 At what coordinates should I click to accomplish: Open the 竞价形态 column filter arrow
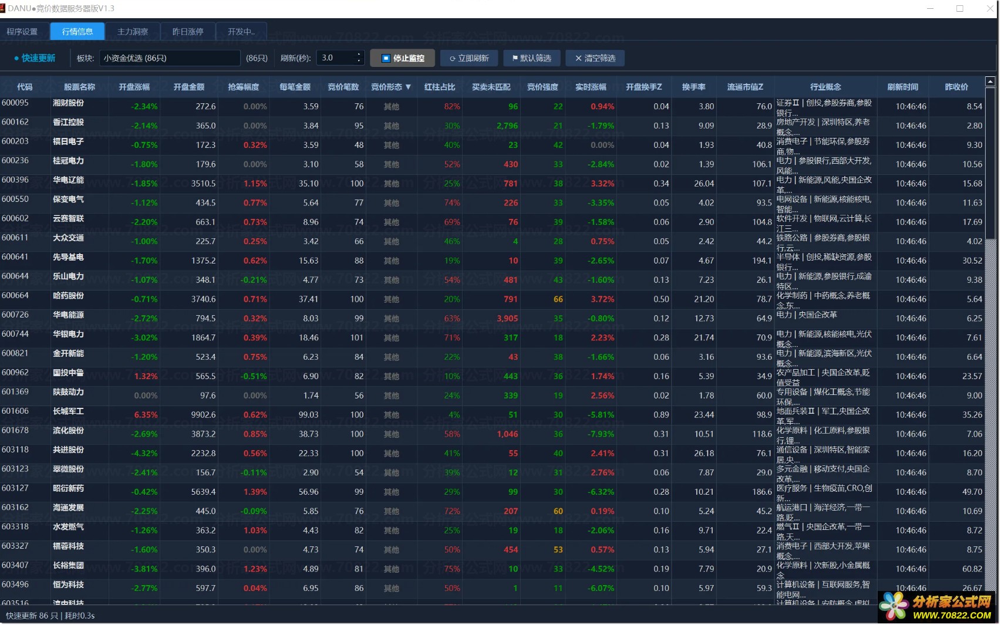(x=408, y=87)
